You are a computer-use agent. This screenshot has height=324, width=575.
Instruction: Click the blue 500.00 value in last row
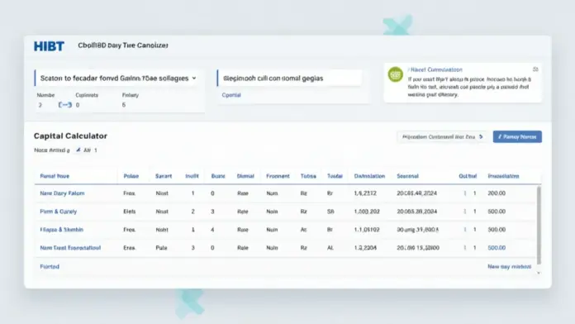(x=497, y=248)
